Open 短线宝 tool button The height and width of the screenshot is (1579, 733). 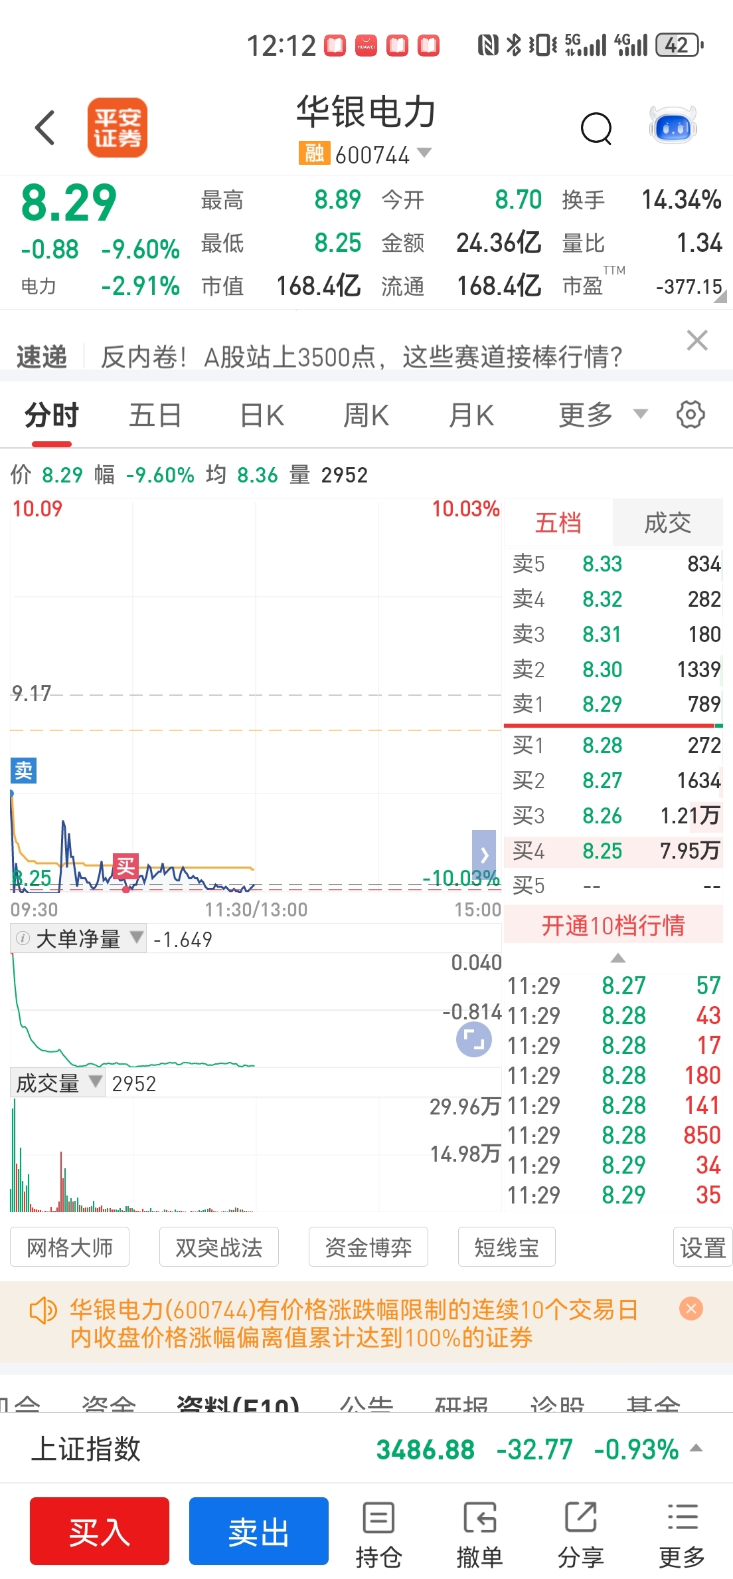(x=507, y=1247)
